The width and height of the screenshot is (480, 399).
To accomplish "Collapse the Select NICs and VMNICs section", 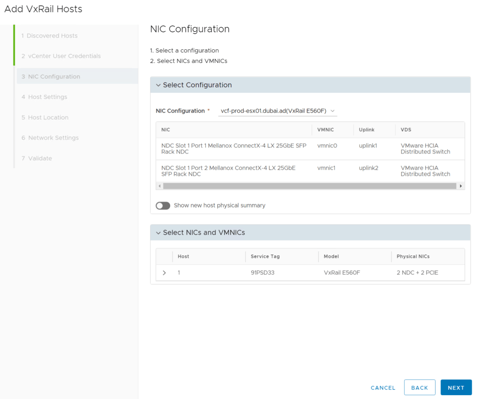I will point(158,232).
